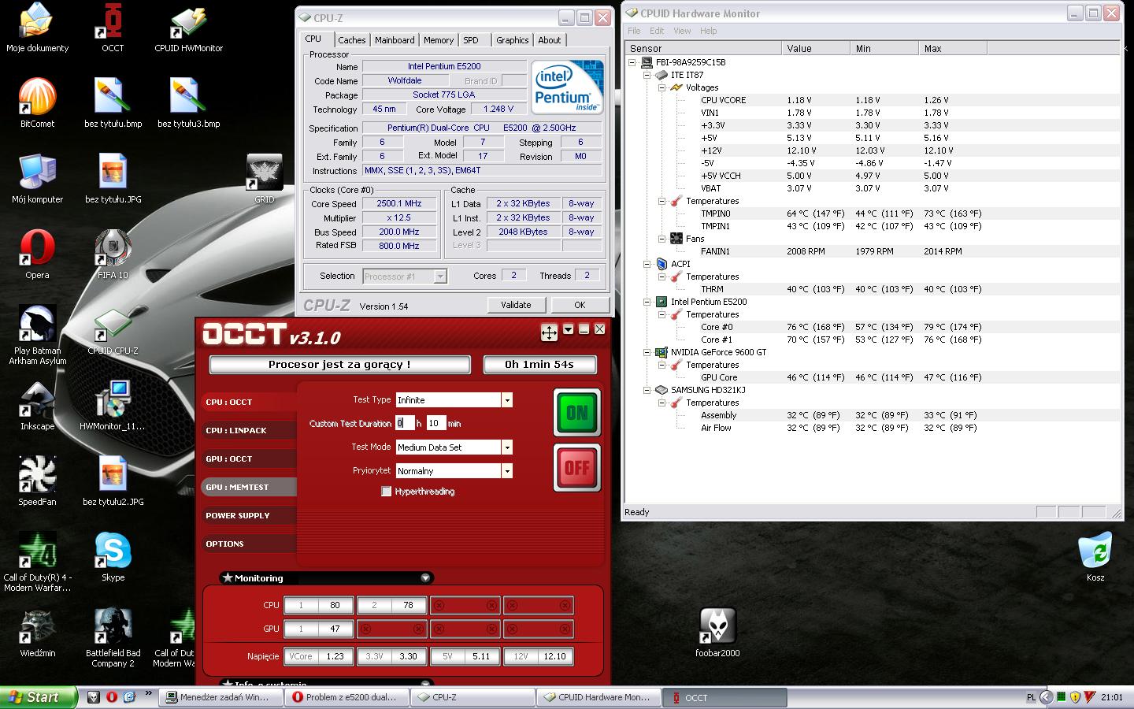Viewport: 1134px width, 709px height.
Task: Open the Edit menu in Hardware Monitor
Action: pyautogui.click(x=657, y=31)
